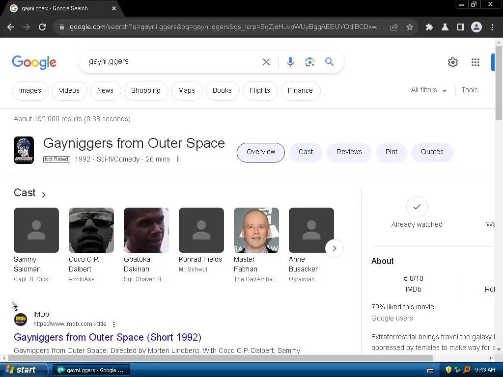The width and height of the screenshot is (503, 377).
Task: Click the taskbar clock 9:43 AM
Action: pos(485,370)
